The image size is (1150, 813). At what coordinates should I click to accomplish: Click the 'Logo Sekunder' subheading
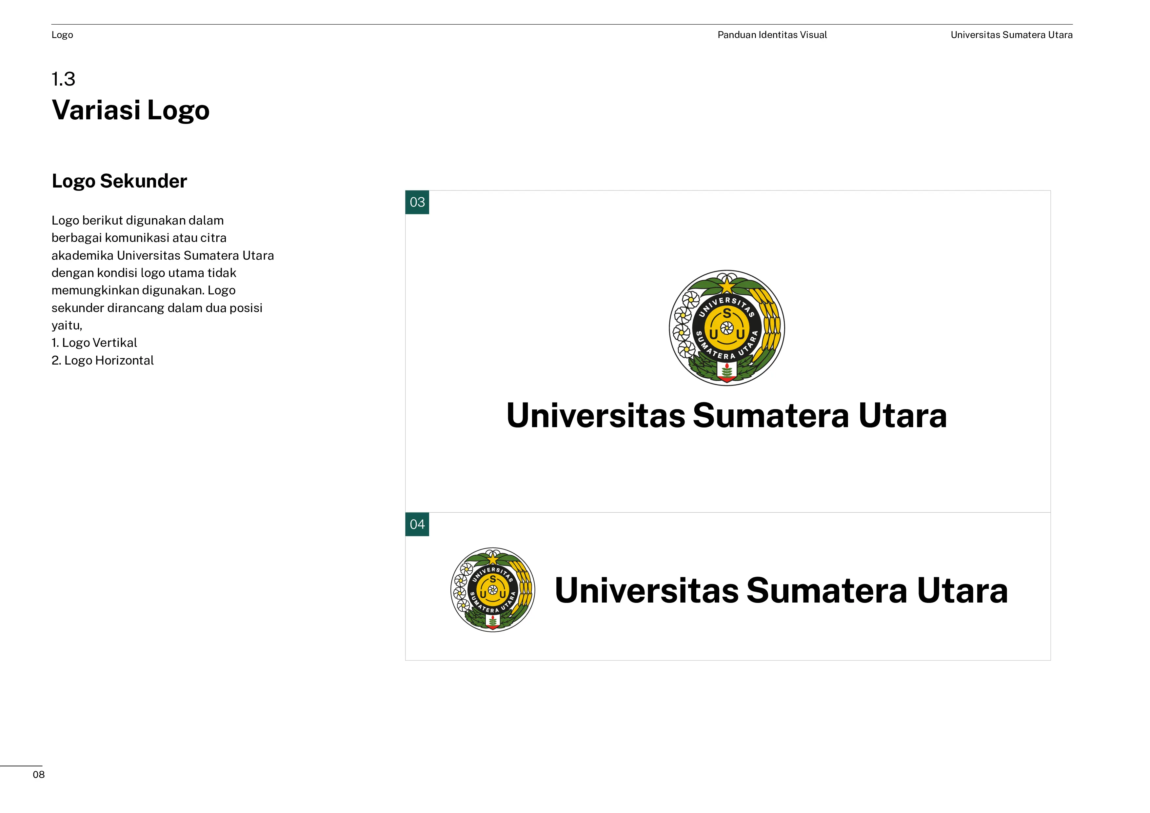click(119, 181)
